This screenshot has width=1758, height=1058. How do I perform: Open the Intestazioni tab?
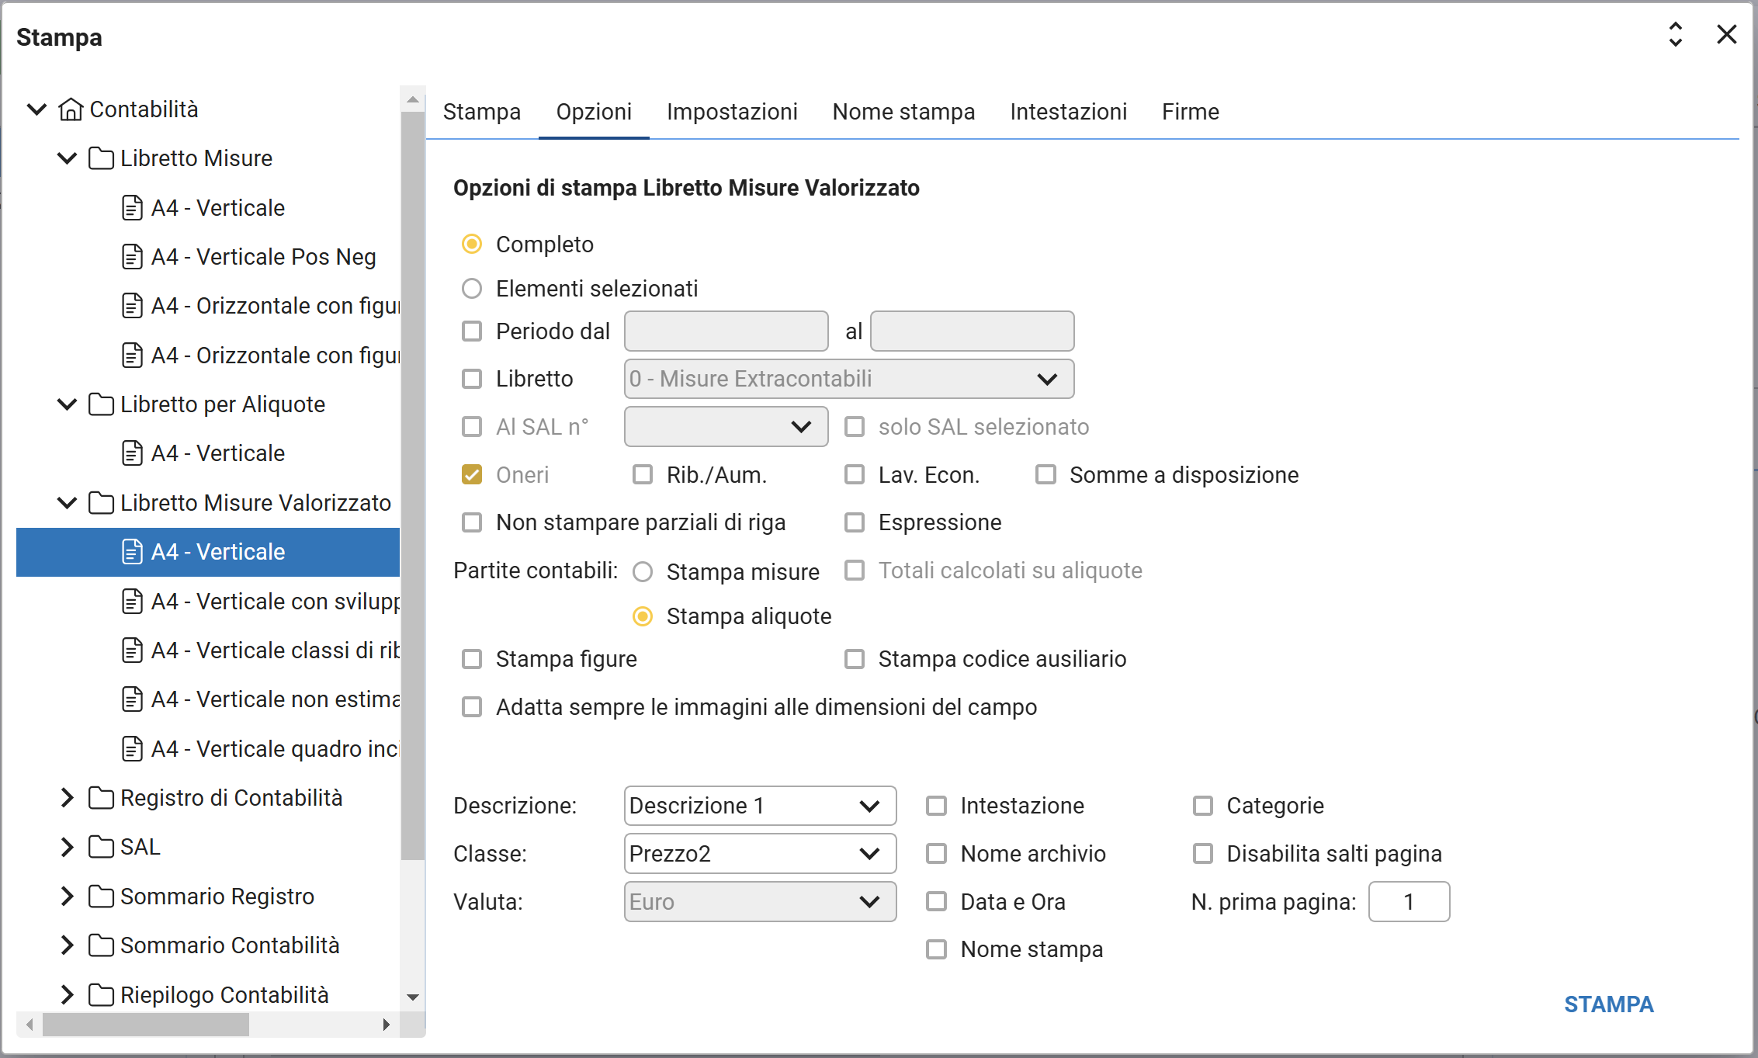tap(1068, 112)
